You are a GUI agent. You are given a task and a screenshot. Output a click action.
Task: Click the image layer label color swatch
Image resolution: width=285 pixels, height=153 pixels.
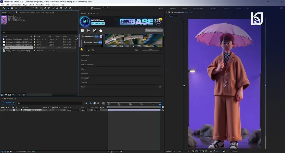(x=14, y=110)
